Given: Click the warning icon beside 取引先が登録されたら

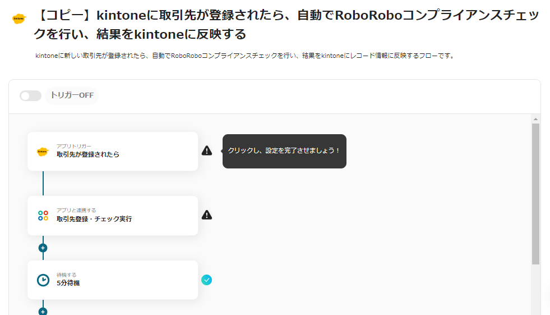Looking at the screenshot, I should 207,150.
